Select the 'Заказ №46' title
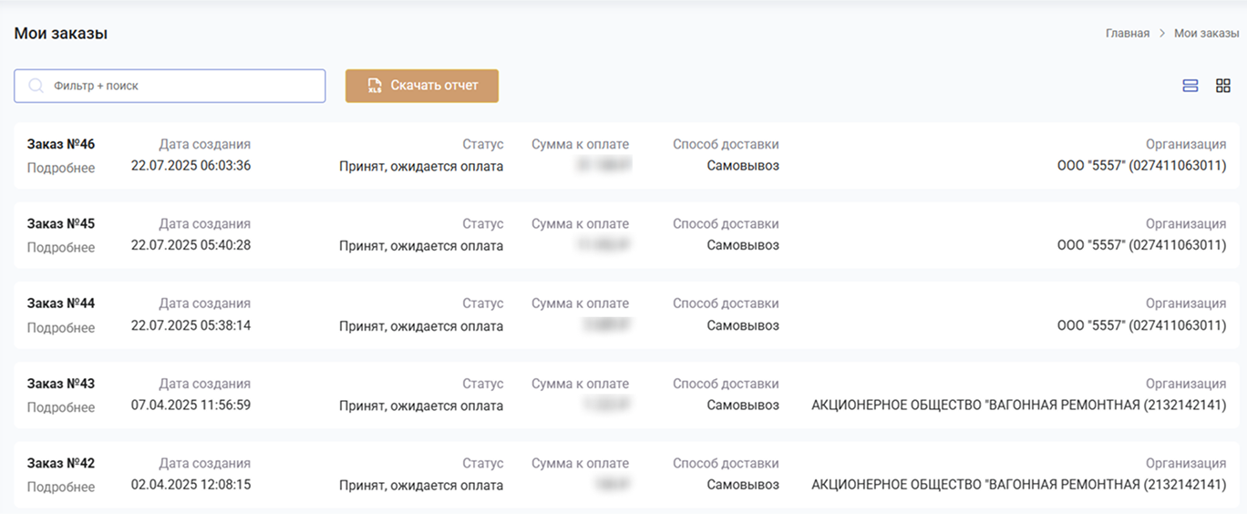Image resolution: width=1247 pixels, height=514 pixels. pos(60,144)
